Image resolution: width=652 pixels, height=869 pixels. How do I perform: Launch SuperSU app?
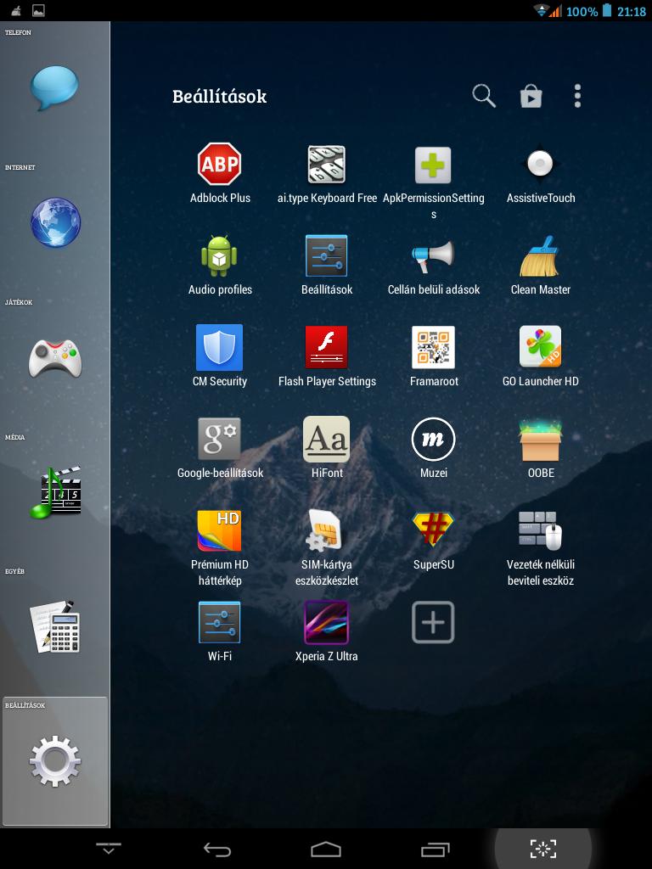coord(433,530)
